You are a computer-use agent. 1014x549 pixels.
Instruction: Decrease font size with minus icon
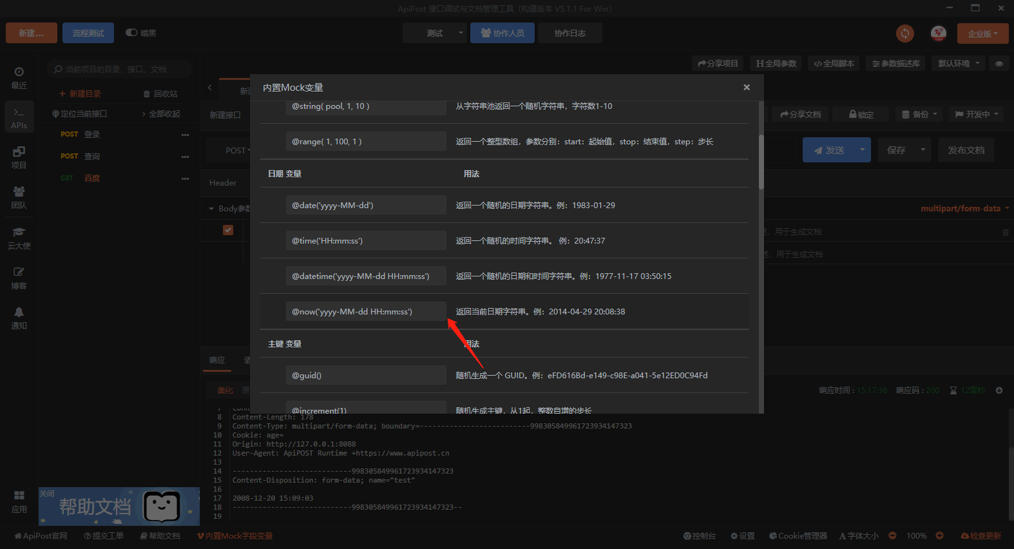coord(892,535)
